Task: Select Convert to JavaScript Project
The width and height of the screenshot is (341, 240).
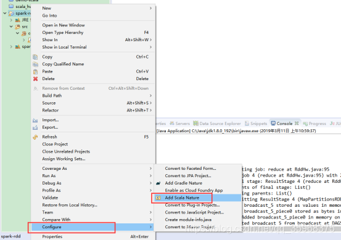Action: [198, 212]
